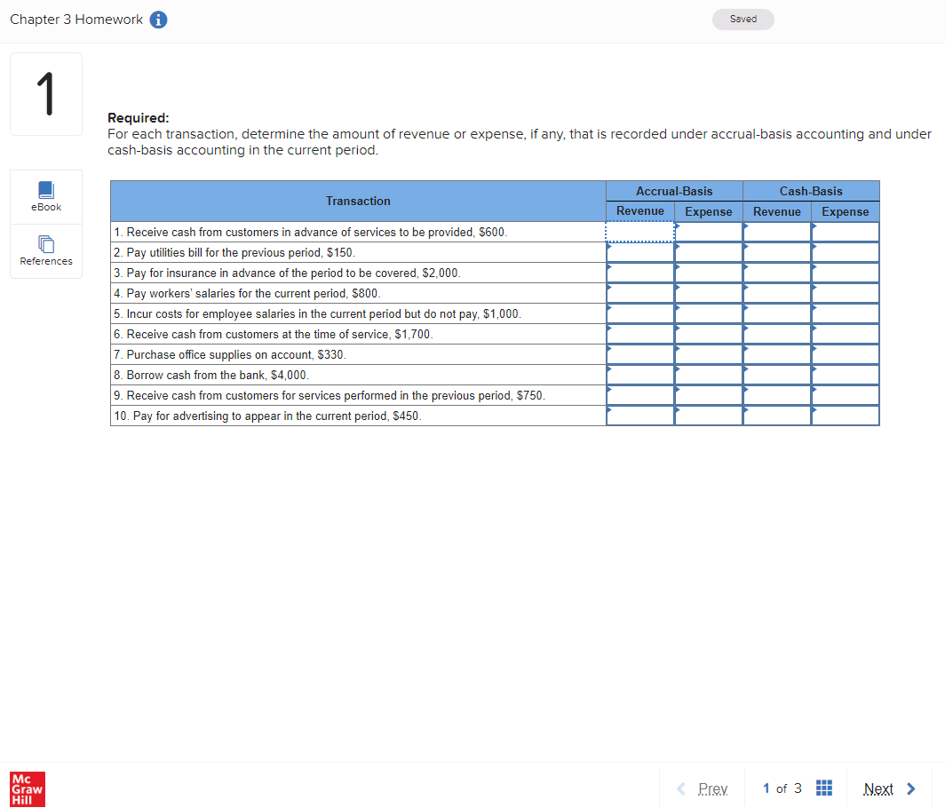This screenshot has height=808, width=945.
Task: Select Accrual-Basis Expense field for insurance row
Action: [x=708, y=273]
